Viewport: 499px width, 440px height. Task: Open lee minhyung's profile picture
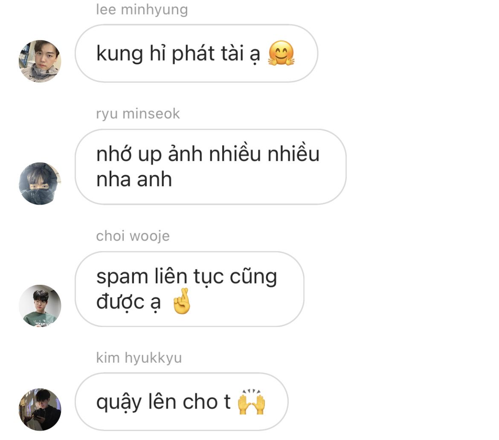40,61
